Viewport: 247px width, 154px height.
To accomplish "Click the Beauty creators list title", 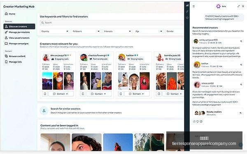I will (214, 112).
